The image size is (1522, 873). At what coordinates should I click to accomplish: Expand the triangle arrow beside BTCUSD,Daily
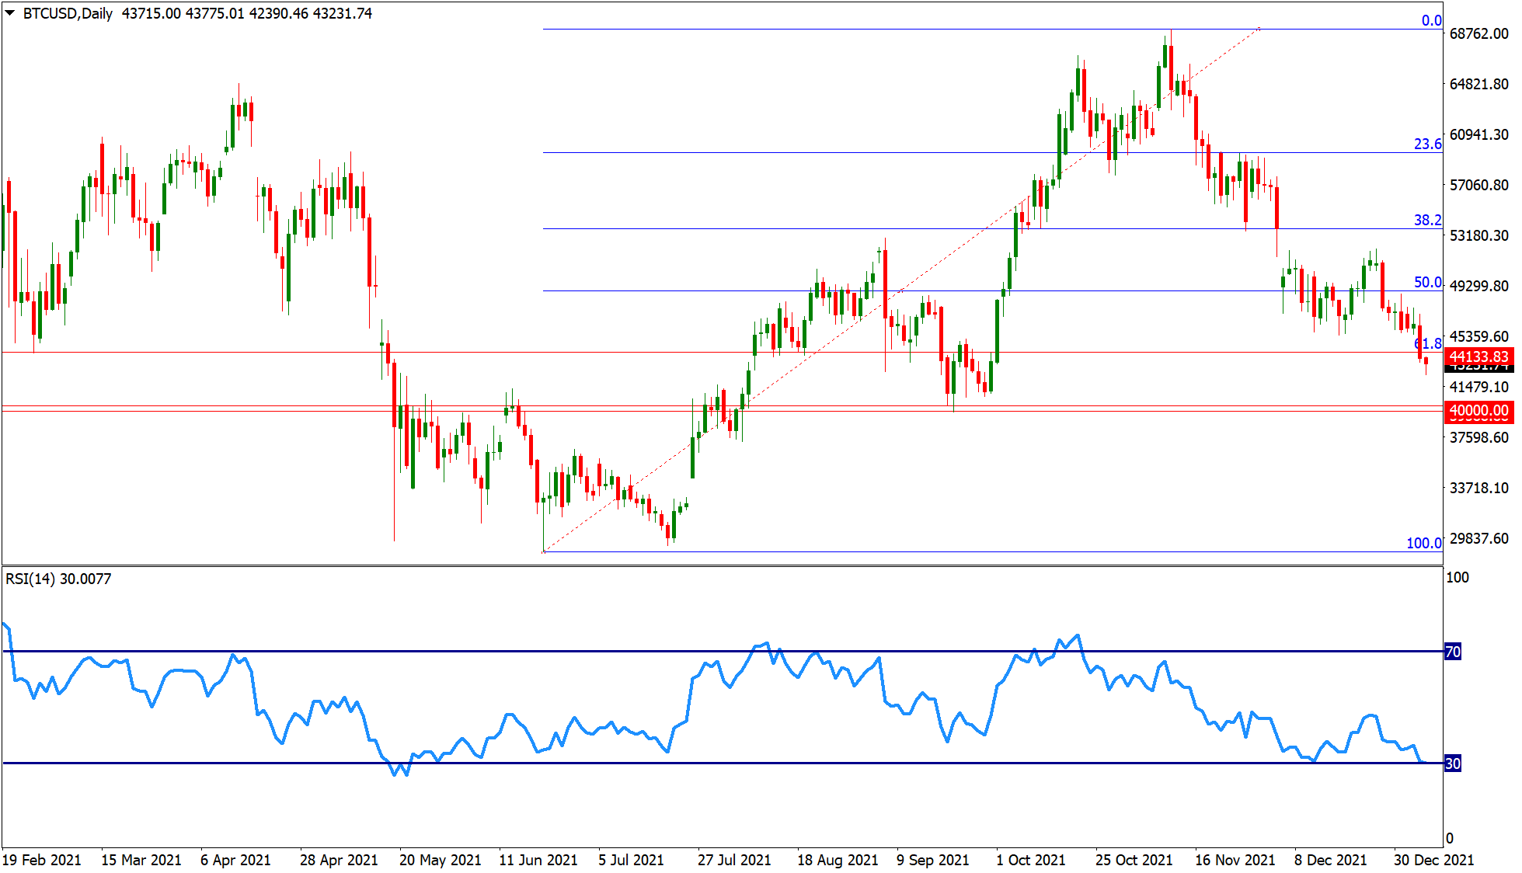(10, 12)
